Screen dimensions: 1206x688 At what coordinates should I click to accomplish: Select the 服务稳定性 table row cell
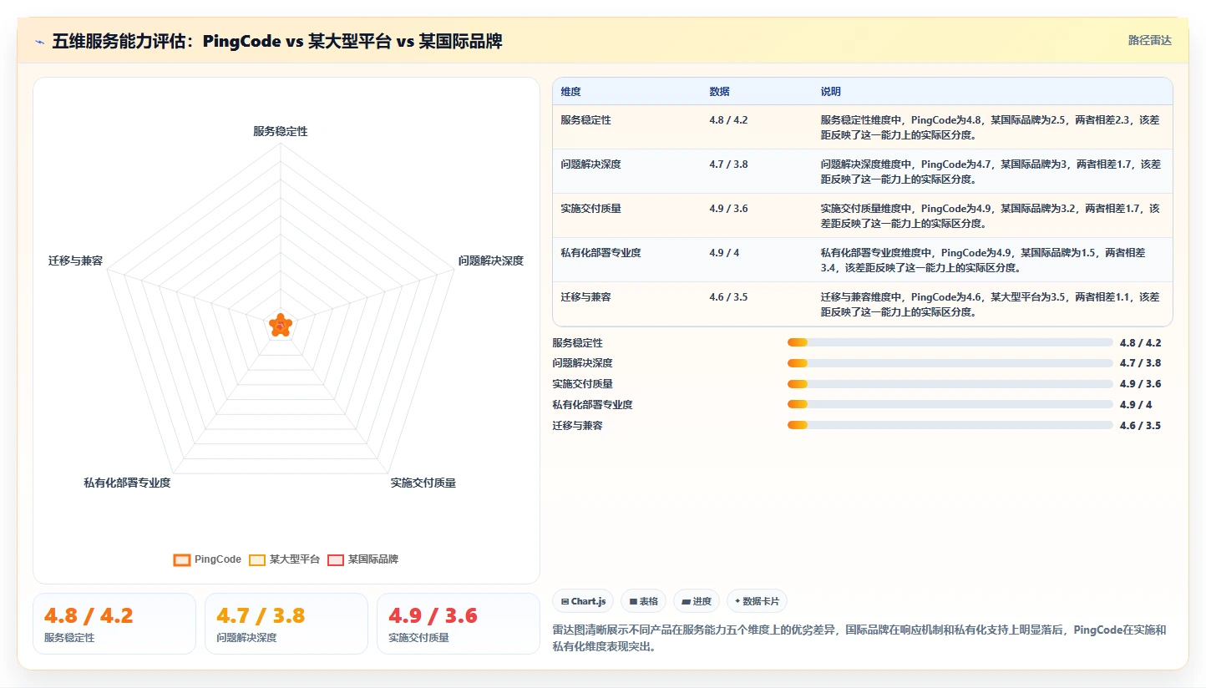click(x=586, y=119)
